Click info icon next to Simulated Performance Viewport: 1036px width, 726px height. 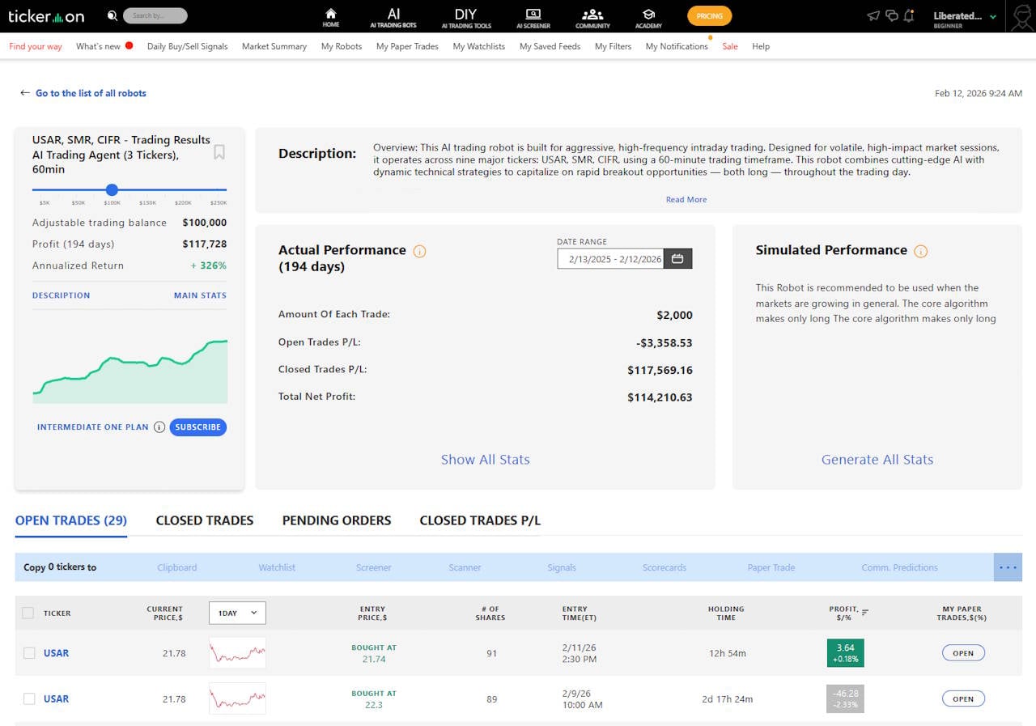(x=920, y=251)
